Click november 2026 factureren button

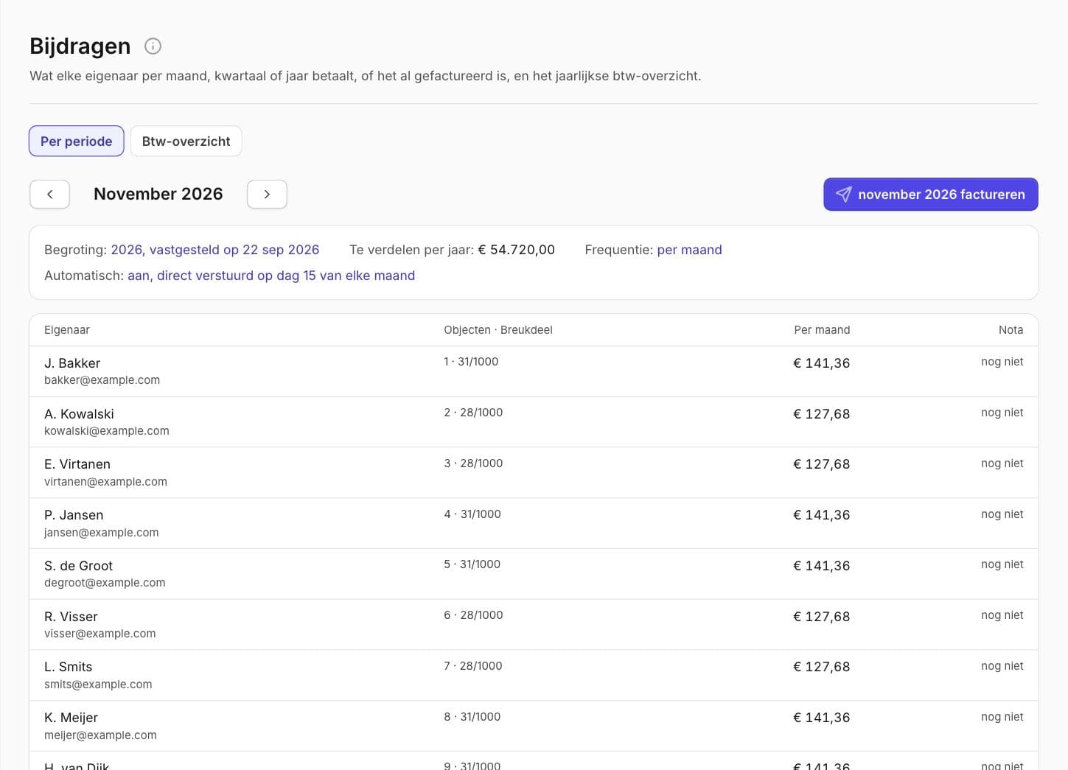coord(930,195)
